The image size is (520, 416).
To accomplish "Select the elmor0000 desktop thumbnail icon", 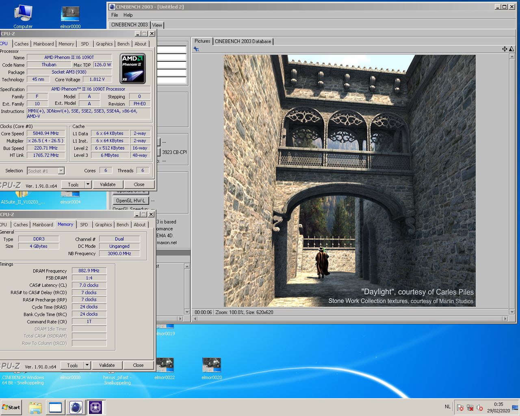I will pos(70,17).
